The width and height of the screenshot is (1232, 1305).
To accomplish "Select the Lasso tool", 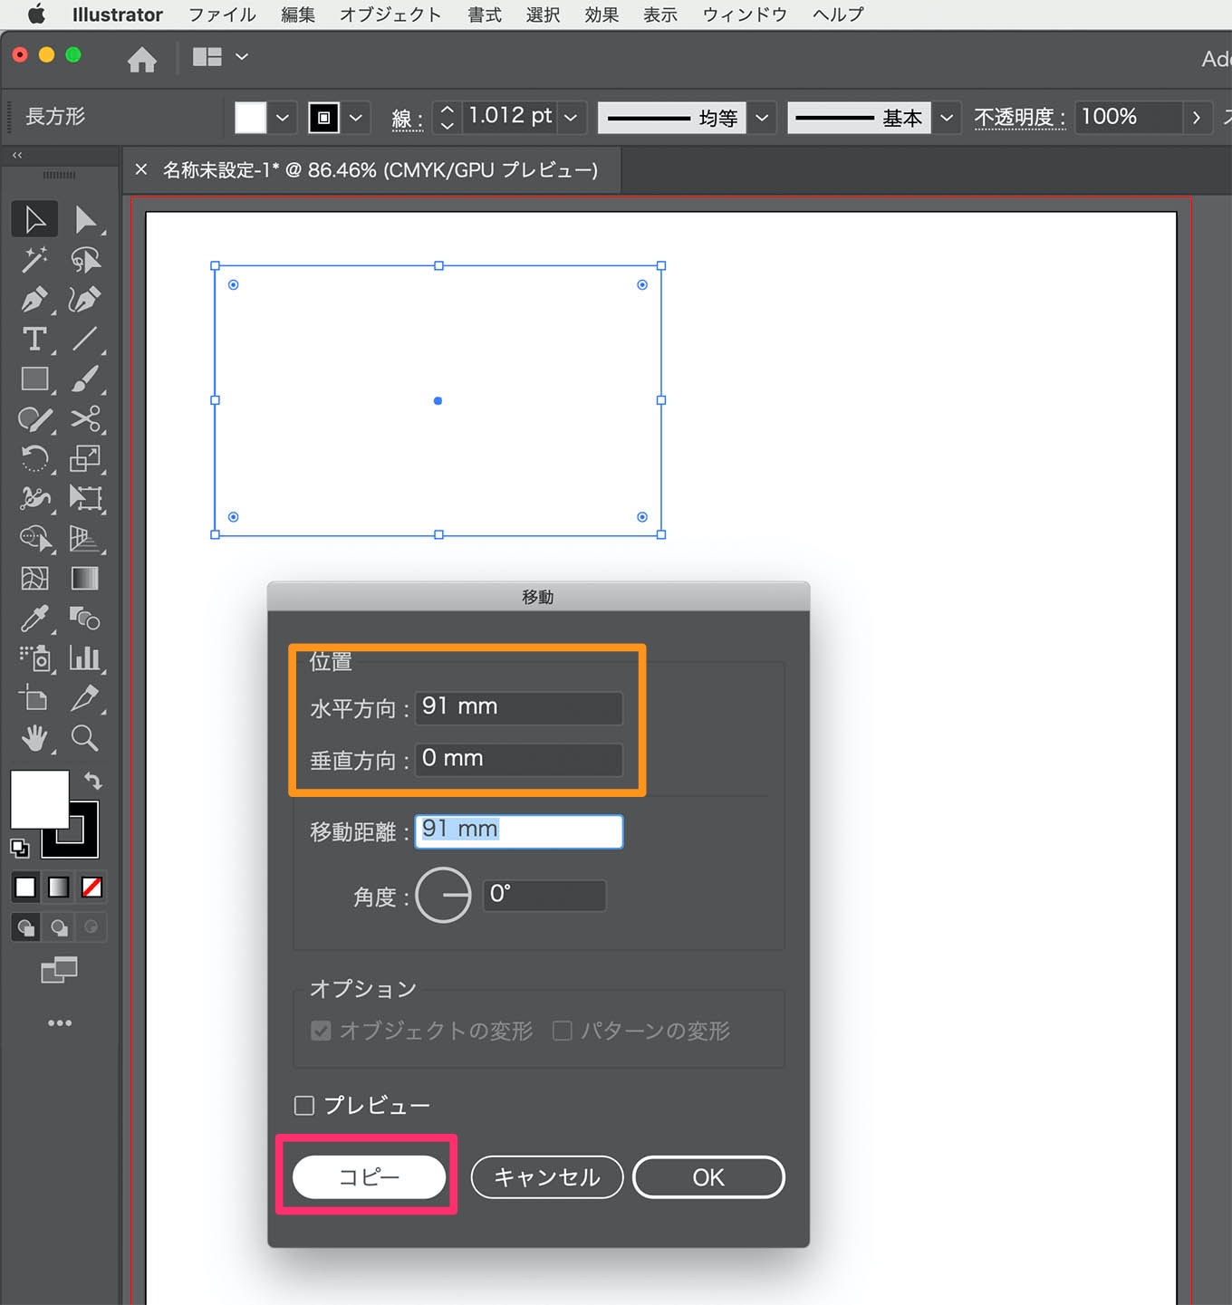I will [85, 260].
